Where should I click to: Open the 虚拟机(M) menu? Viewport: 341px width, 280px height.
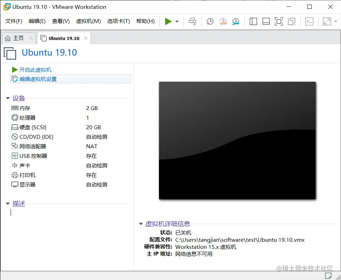(88, 21)
